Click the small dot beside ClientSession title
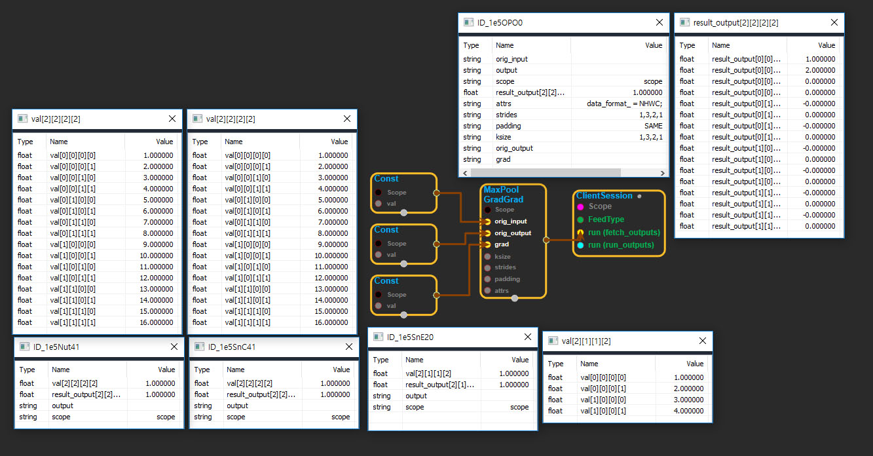 pos(639,196)
